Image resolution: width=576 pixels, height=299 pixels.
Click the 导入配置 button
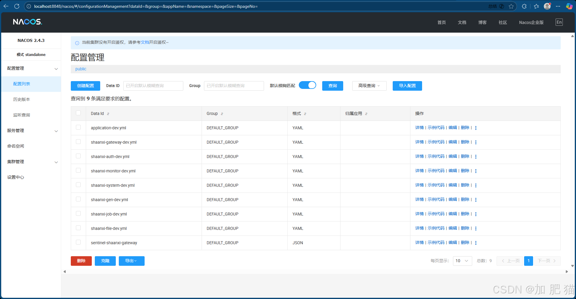(407, 86)
